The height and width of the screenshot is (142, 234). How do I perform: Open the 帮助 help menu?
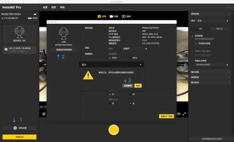pos(62,7)
